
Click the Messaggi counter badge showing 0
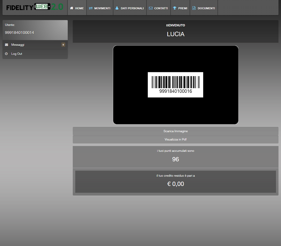click(63, 45)
